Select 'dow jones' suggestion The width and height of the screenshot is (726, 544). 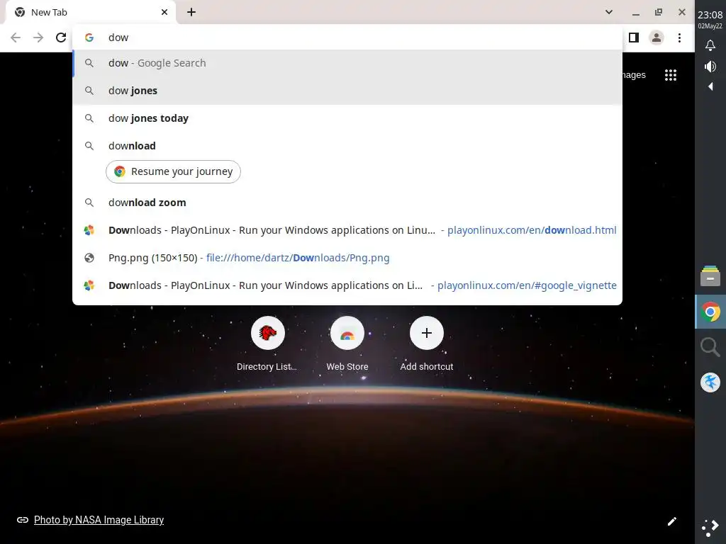tap(347, 91)
